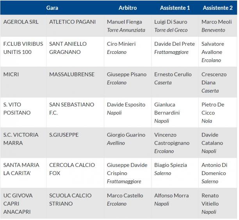This screenshot has width=239, height=220.
Task: Click the Assistente 1 column header
Action: pyautogui.click(x=175, y=8)
